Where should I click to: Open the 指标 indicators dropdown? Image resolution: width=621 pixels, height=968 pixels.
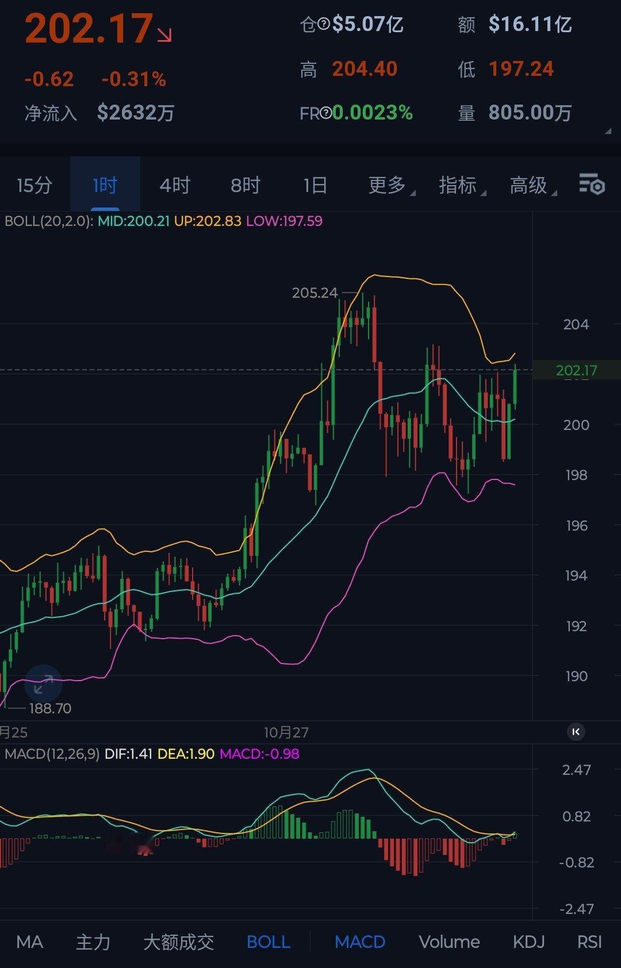point(462,185)
